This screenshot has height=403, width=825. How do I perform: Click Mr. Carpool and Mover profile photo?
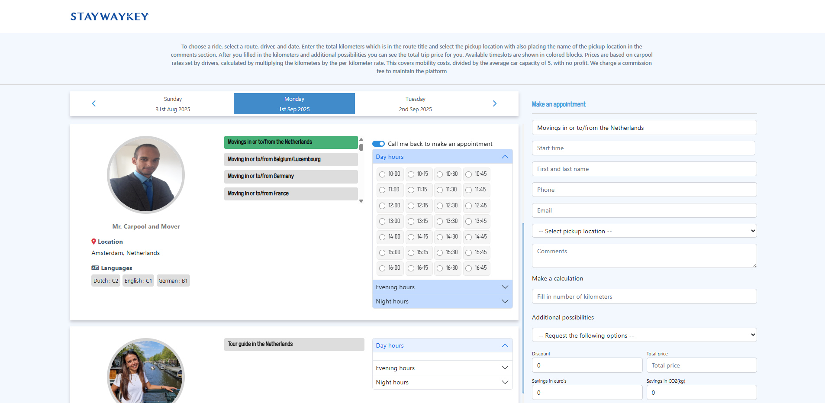coord(146,175)
